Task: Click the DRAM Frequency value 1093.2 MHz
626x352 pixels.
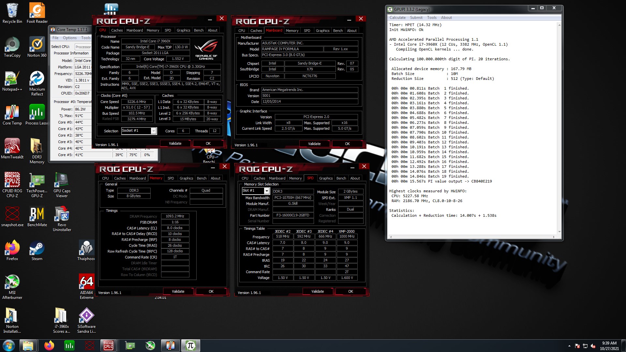Action: coord(175,216)
